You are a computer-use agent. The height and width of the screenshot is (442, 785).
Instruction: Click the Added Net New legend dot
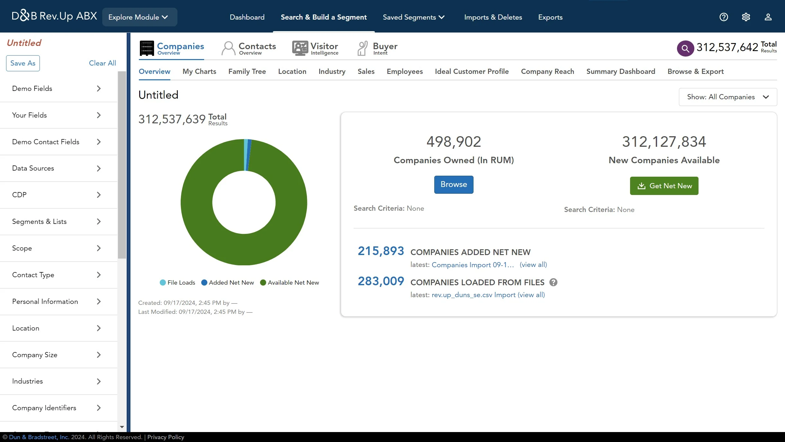(204, 283)
